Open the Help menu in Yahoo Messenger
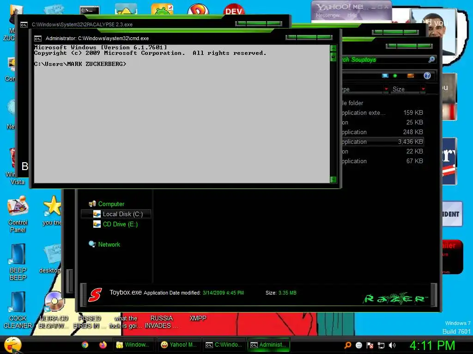Screen dimensions: 473x354 click(352, 15)
